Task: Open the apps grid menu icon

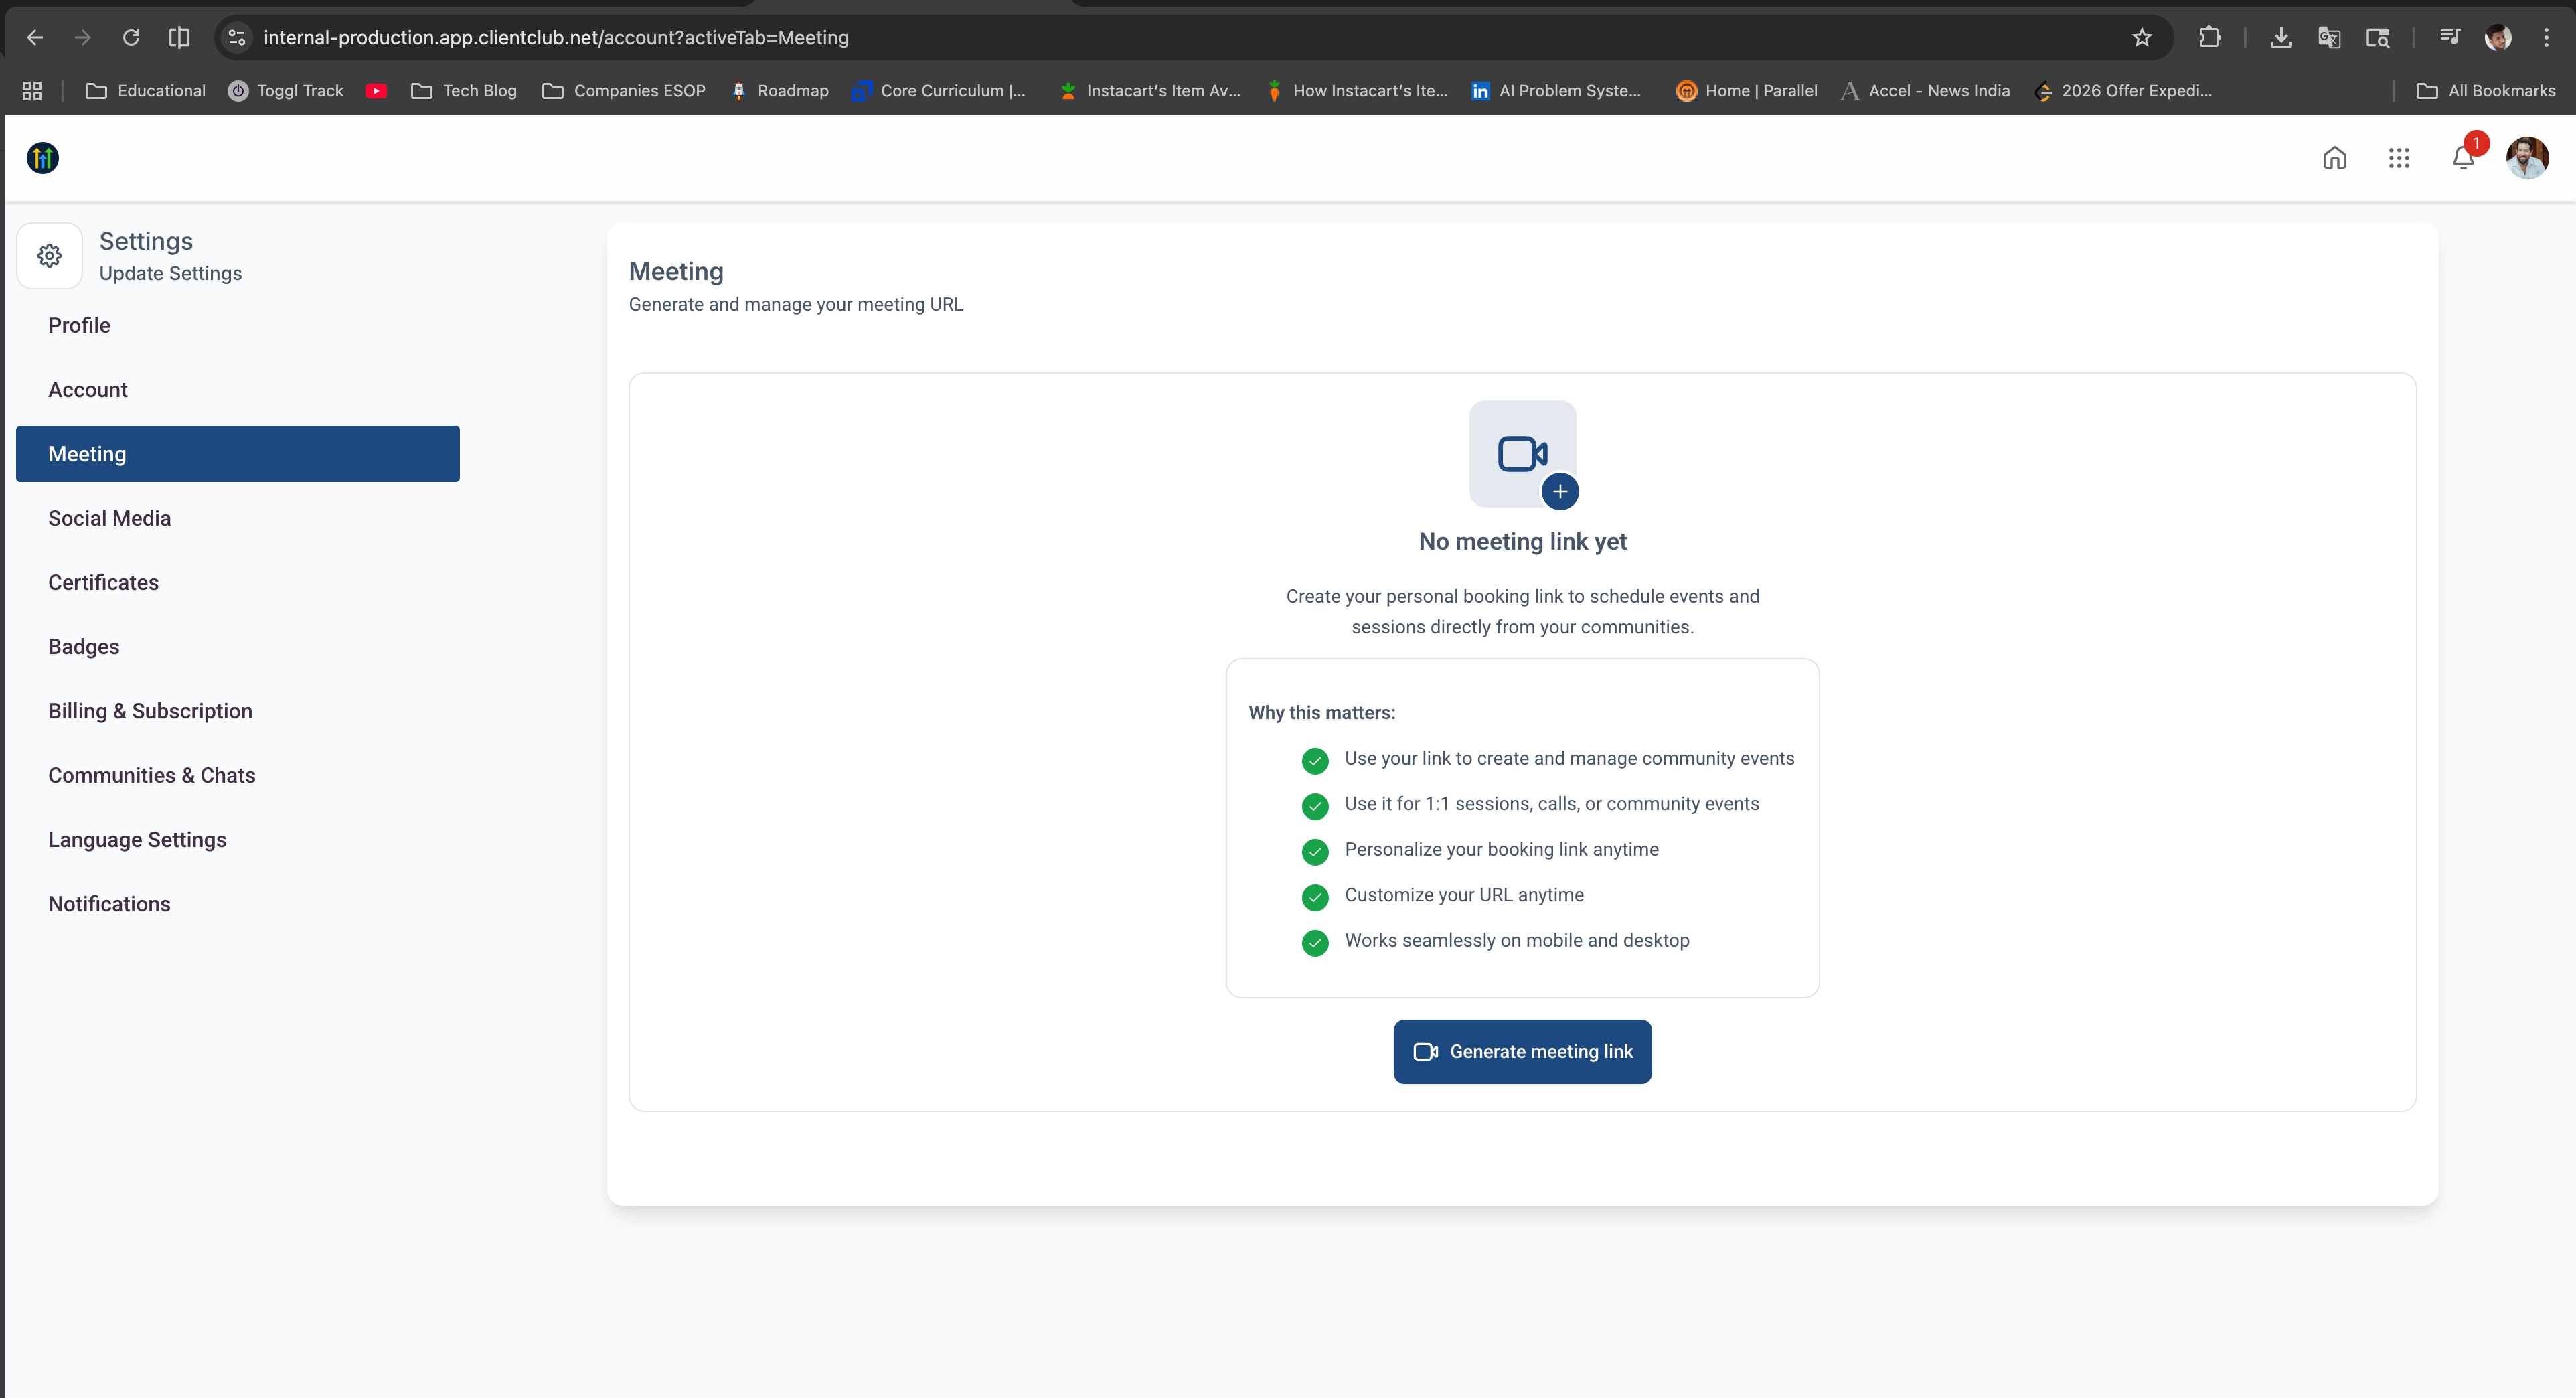Action: [x=2399, y=158]
